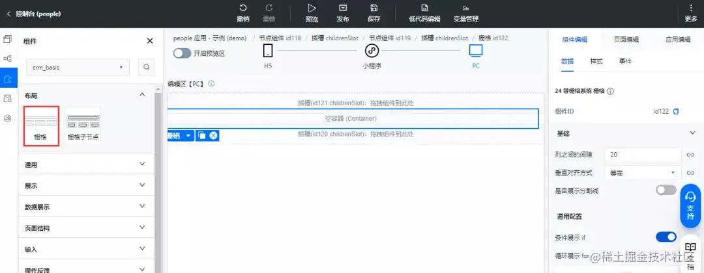Click breadcrumb people 应用 - 示例 (demo)
Viewport: 704px width, 273px height.
[210, 38]
